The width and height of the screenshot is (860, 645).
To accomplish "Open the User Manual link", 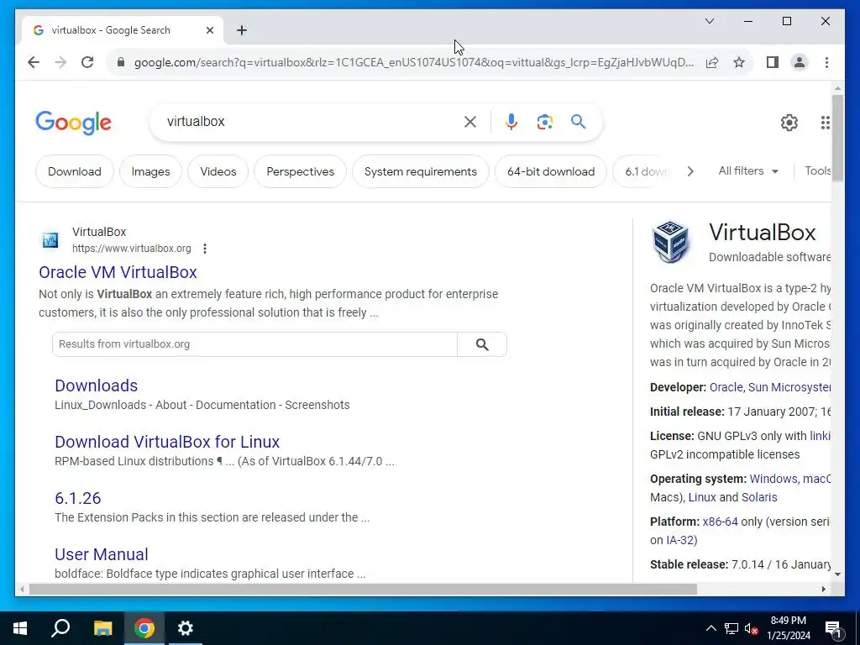I will click(102, 554).
